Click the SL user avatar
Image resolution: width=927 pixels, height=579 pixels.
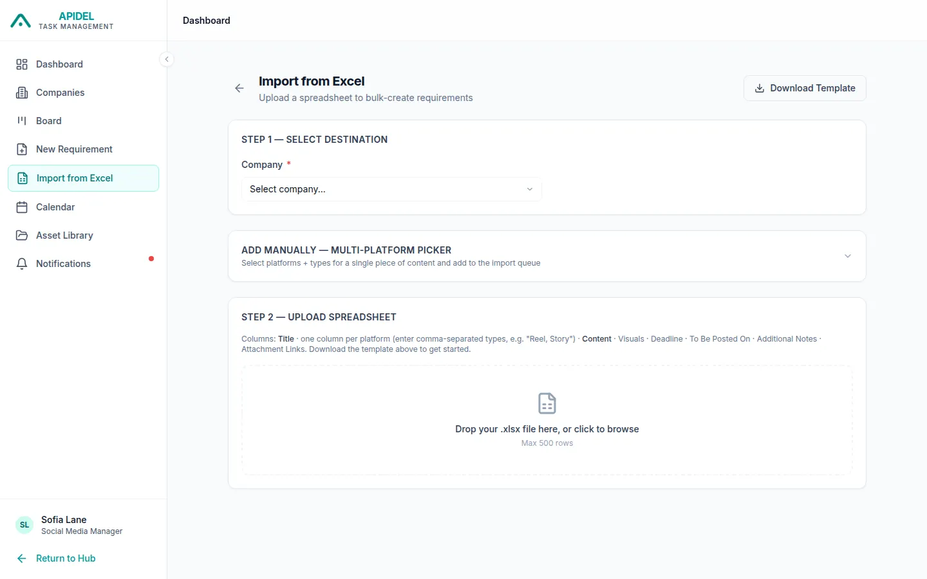pos(24,525)
